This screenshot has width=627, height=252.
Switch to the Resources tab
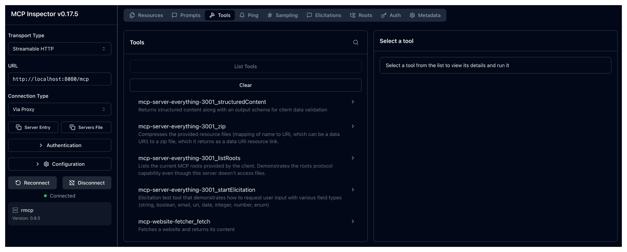tap(146, 15)
